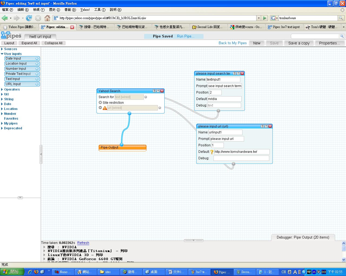The image size is (346, 276).
Task: Expand the Deprecated category
Action: click(x=2, y=128)
